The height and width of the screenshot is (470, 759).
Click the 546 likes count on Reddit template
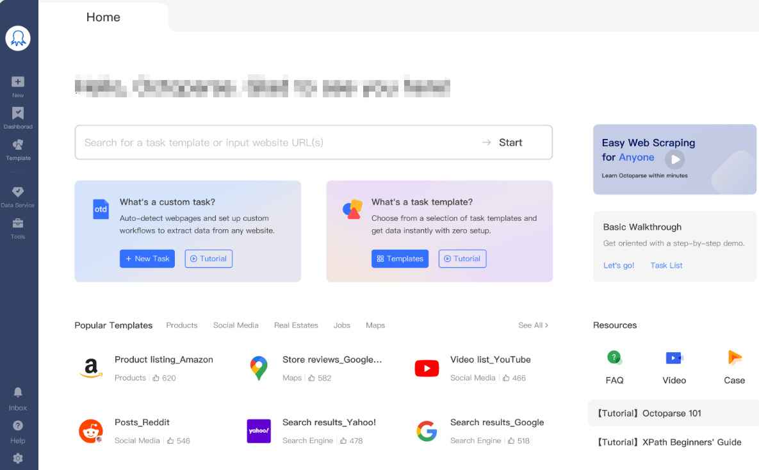click(179, 441)
